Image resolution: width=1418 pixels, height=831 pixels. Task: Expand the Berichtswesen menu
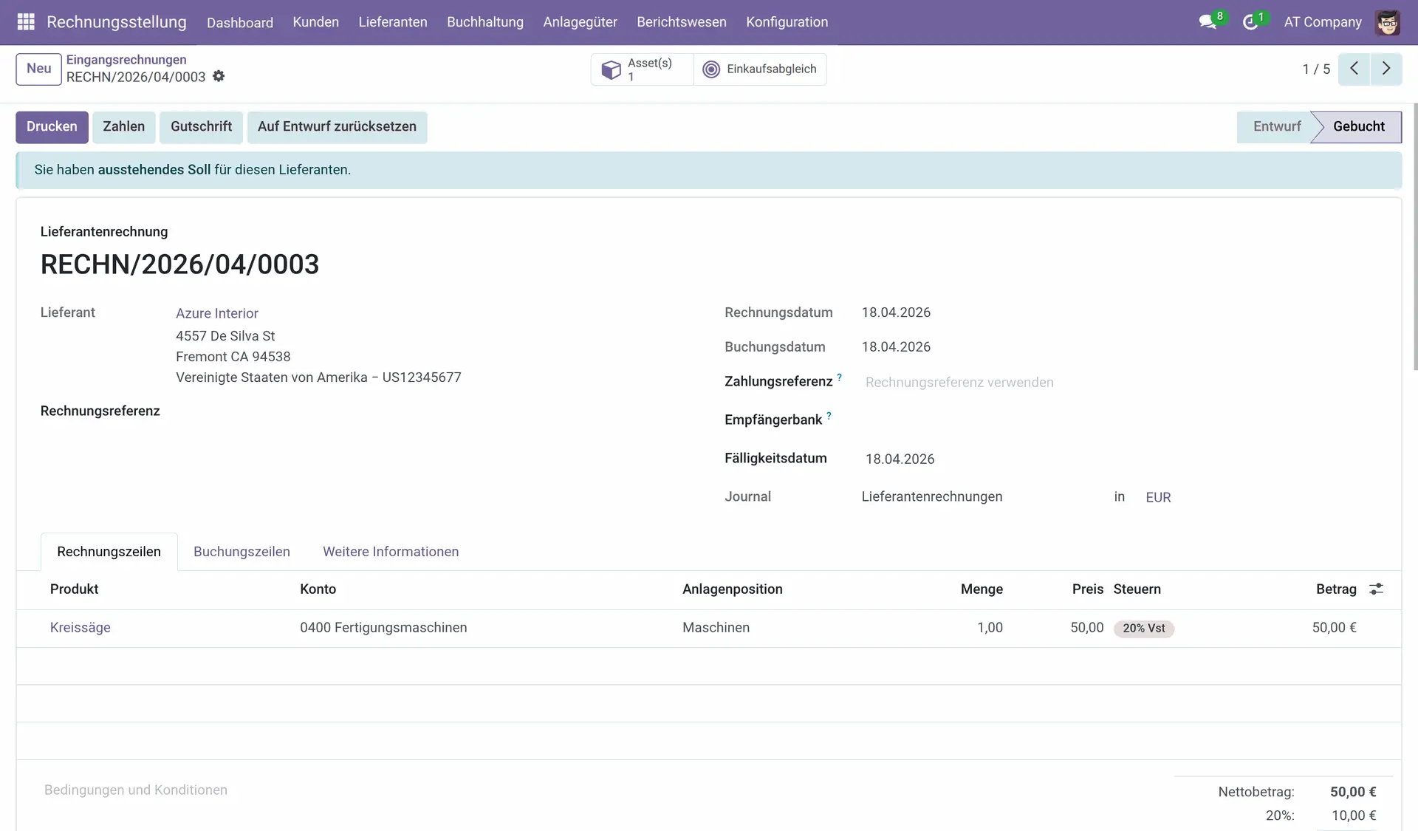pyautogui.click(x=681, y=22)
